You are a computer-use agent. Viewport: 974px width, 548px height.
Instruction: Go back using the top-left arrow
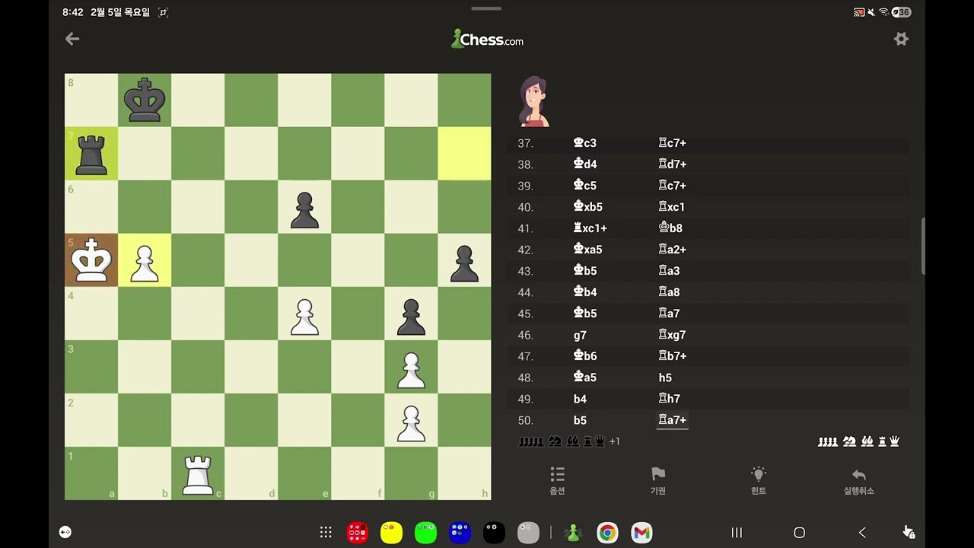click(72, 39)
